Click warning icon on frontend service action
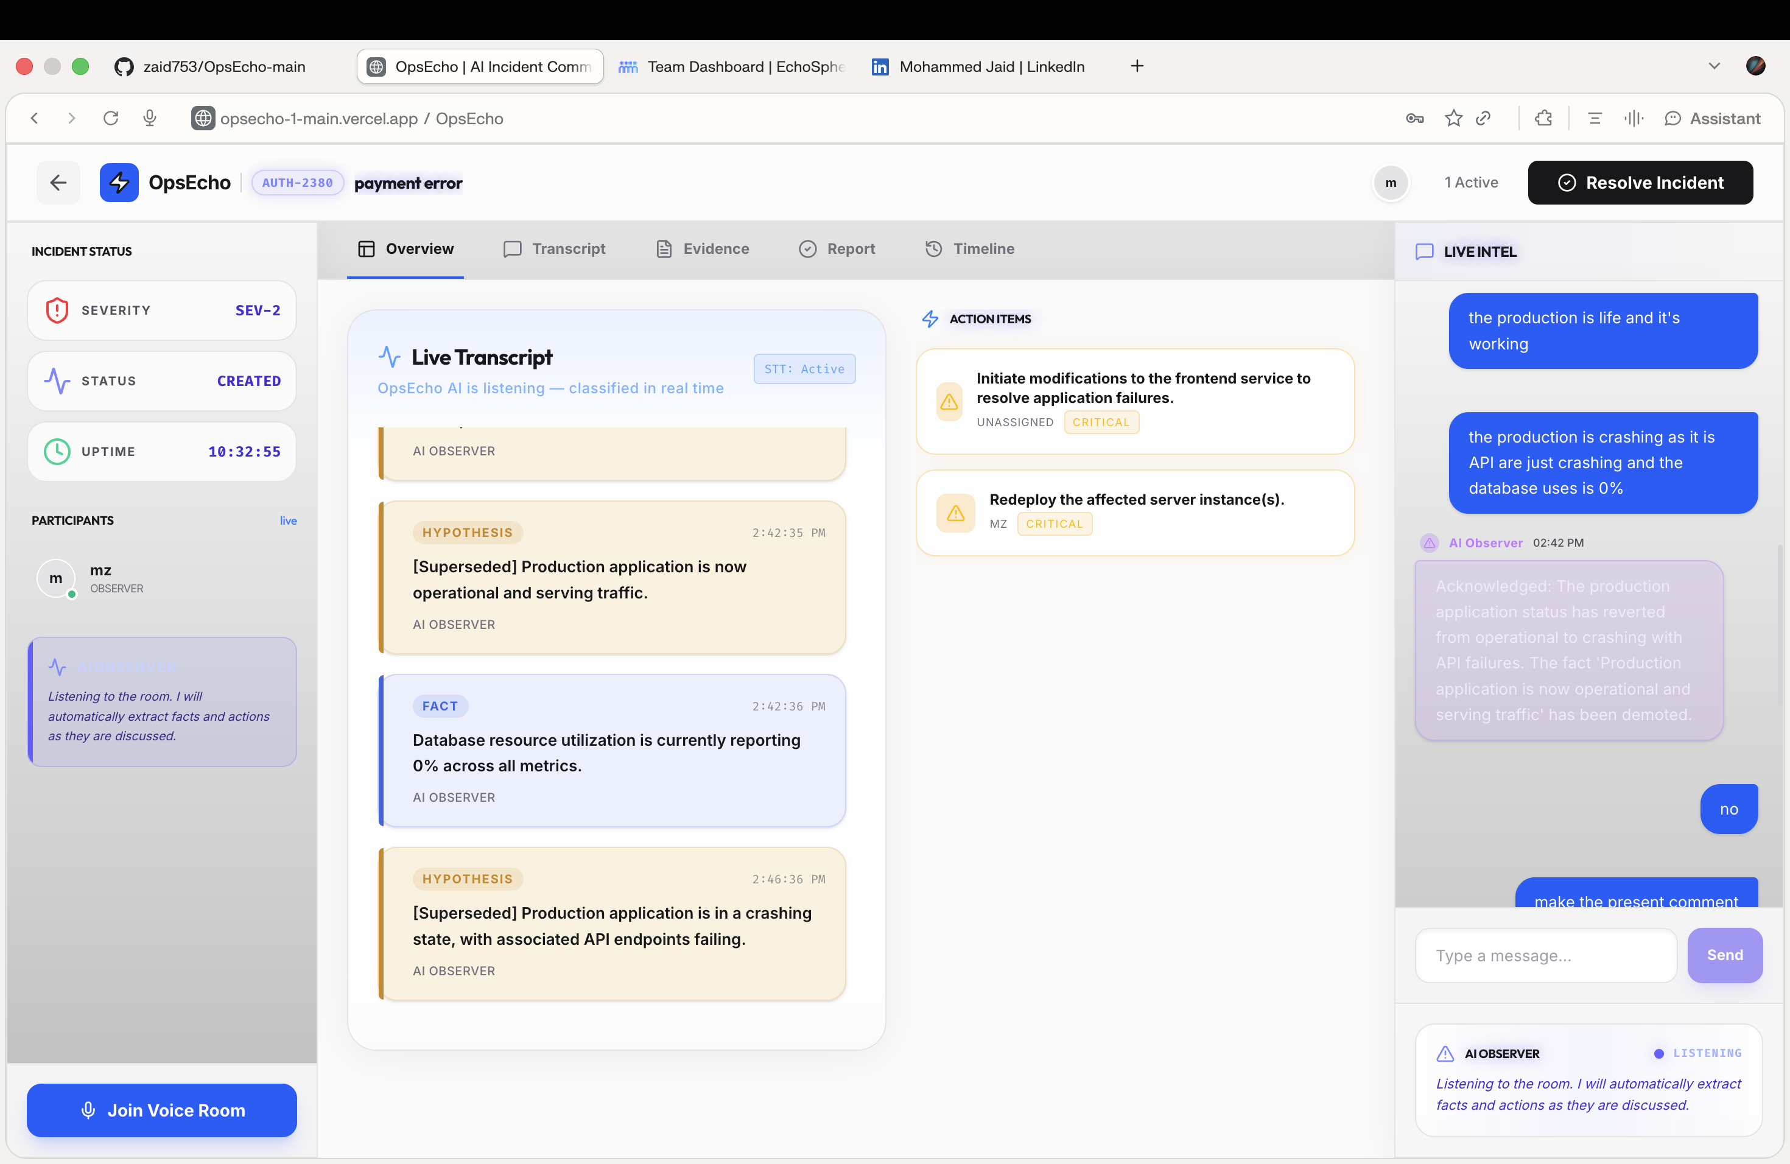 (949, 402)
